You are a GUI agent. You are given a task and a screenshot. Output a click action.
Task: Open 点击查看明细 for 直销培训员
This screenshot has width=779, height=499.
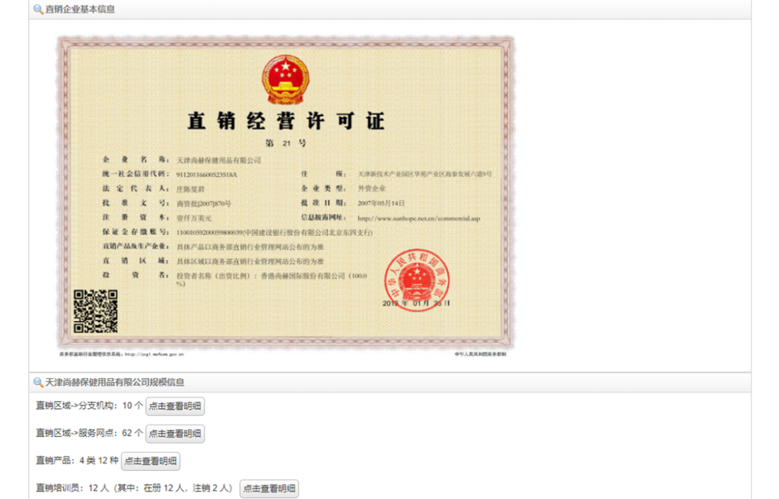(269, 489)
